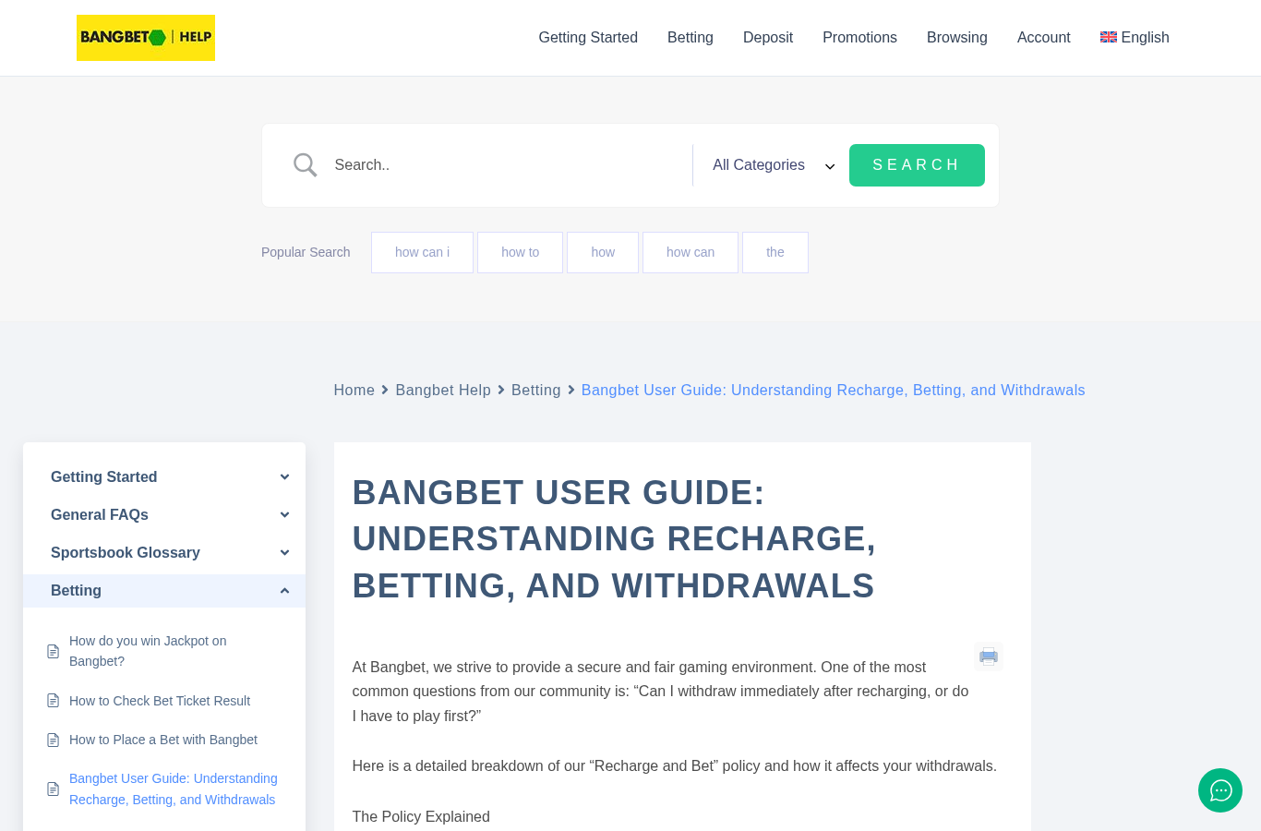Image resolution: width=1261 pixels, height=831 pixels.
Task: Open the live chat bubble
Action: pos(1220,790)
